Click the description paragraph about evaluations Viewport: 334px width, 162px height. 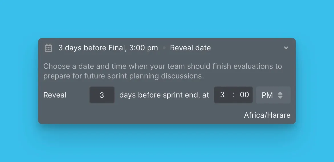click(x=162, y=71)
